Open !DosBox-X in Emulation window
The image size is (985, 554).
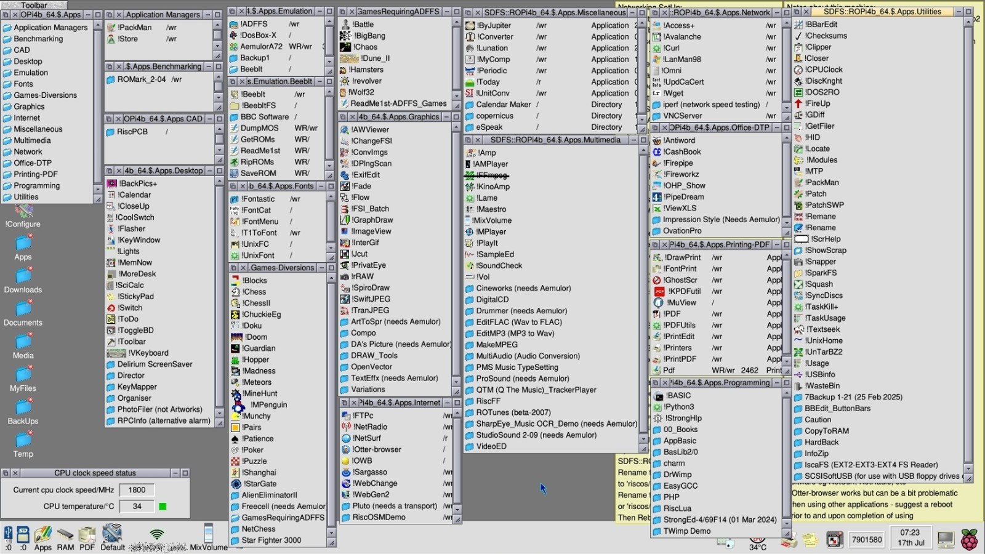coord(252,35)
